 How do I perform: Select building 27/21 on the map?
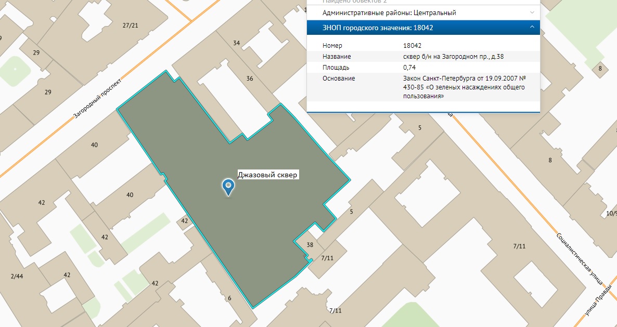pos(130,25)
